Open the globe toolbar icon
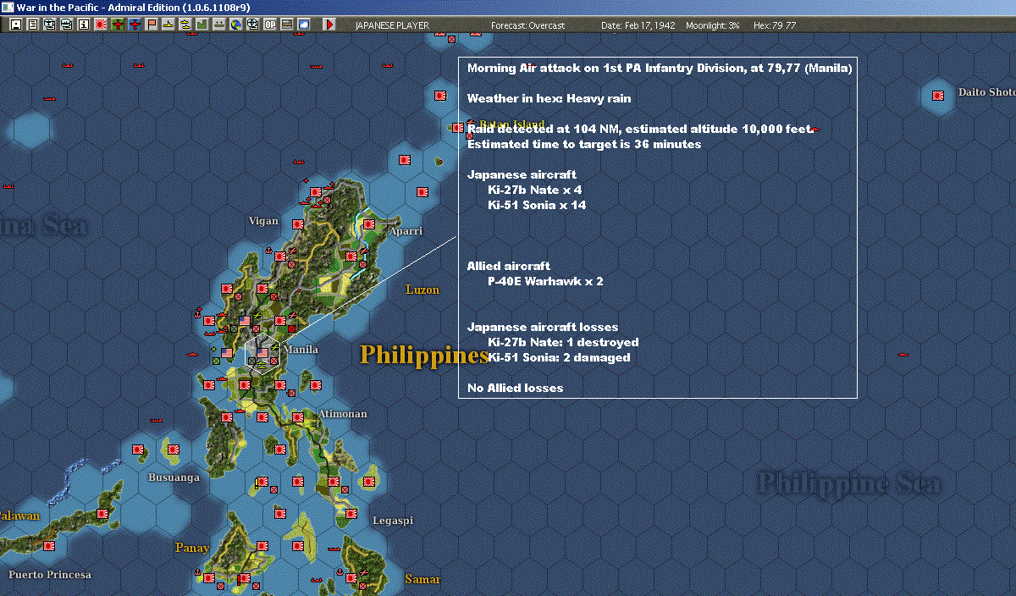This screenshot has width=1016, height=596. 236,25
